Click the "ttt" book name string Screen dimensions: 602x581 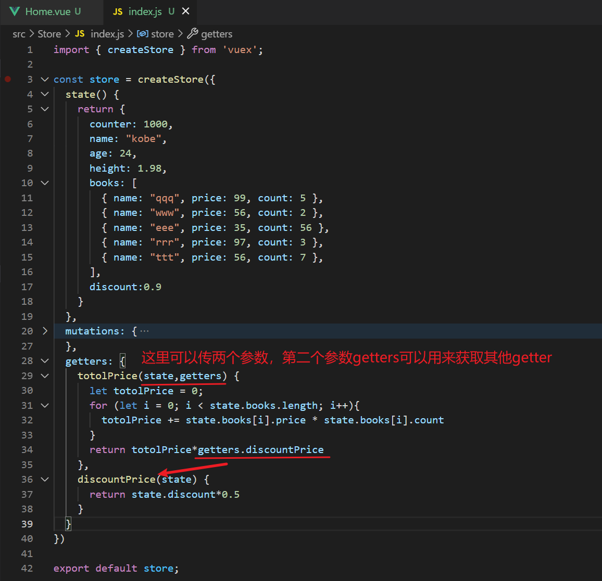coord(165,257)
